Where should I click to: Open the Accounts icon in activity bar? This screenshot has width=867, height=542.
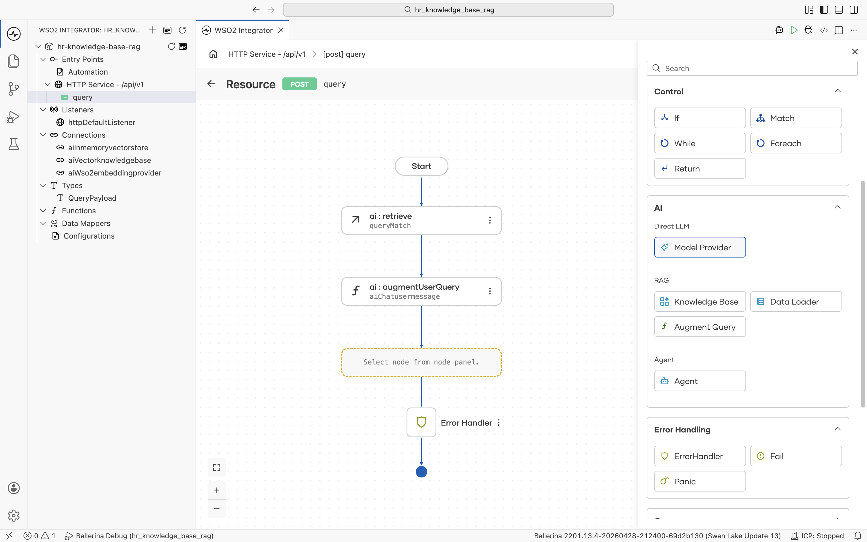point(13,488)
